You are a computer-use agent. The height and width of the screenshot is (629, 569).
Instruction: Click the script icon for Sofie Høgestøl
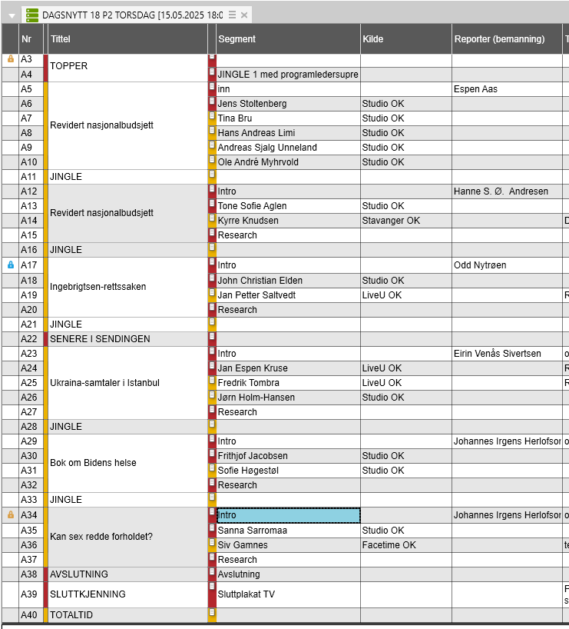[213, 468]
